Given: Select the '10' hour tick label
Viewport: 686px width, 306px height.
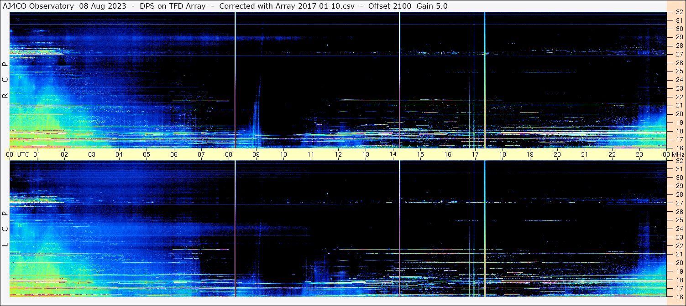Looking at the screenshot, I should coord(283,154).
